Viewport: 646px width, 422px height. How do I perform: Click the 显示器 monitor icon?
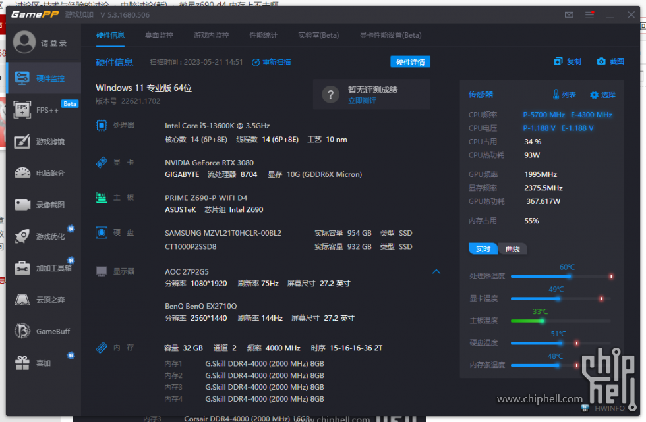coord(102,271)
